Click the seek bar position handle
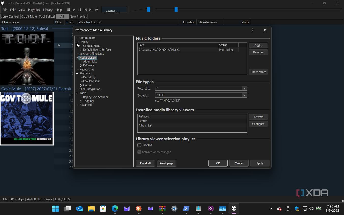344x215 pixels. (176, 10)
